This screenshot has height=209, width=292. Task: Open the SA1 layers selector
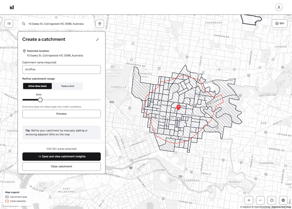click(x=279, y=24)
